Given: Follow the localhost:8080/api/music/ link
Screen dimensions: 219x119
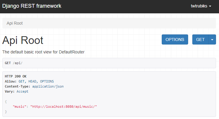Looking at the screenshot, I should [64, 107].
